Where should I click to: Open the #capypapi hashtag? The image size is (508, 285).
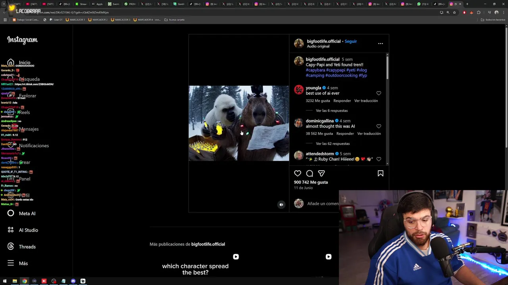pyautogui.click(x=335, y=70)
